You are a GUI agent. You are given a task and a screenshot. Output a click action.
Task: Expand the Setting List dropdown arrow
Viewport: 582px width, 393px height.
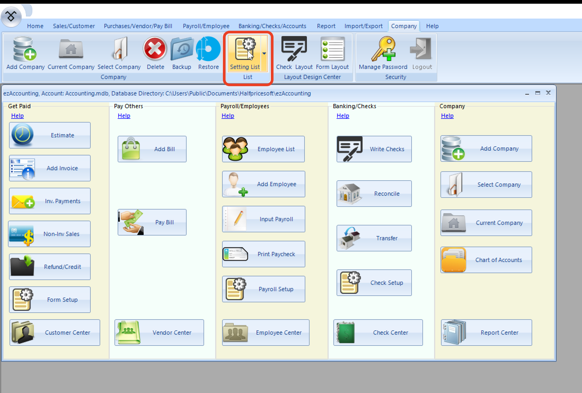pos(264,53)
